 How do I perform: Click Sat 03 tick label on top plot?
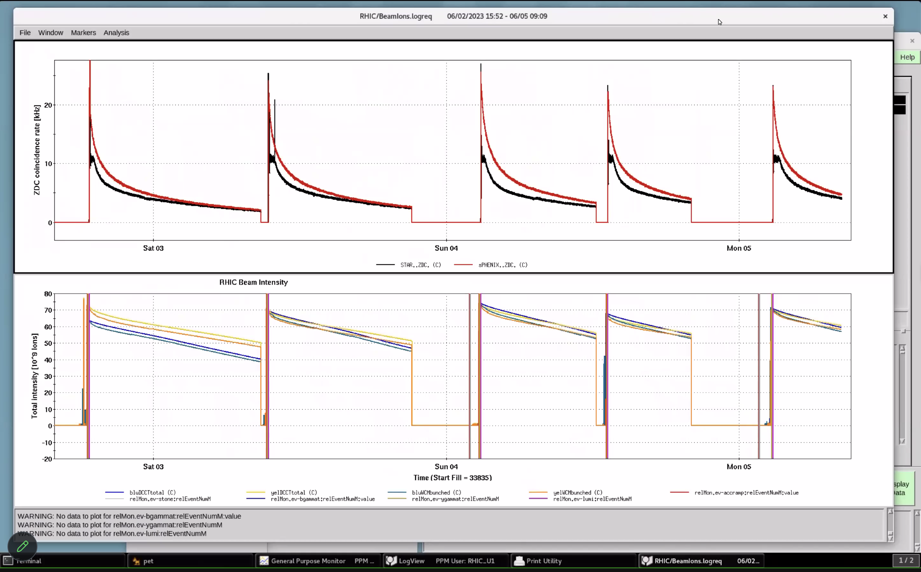click(x=153, y=248)
